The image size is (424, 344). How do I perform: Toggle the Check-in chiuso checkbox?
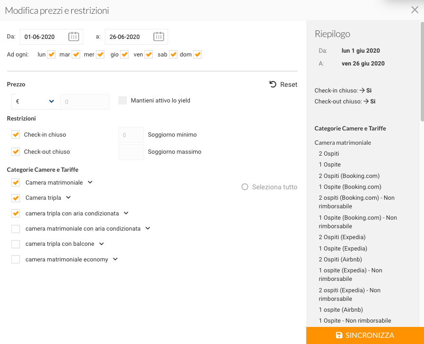(x=16, y=135)
